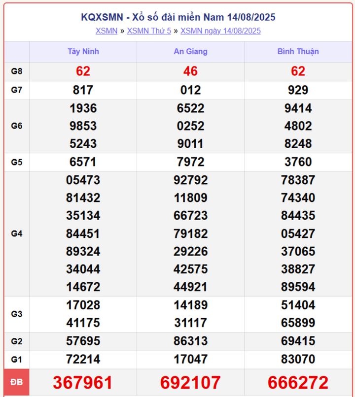Viewport: 355px width, 397px height.
Task: Select G6 number 9011
Action: 190,144
